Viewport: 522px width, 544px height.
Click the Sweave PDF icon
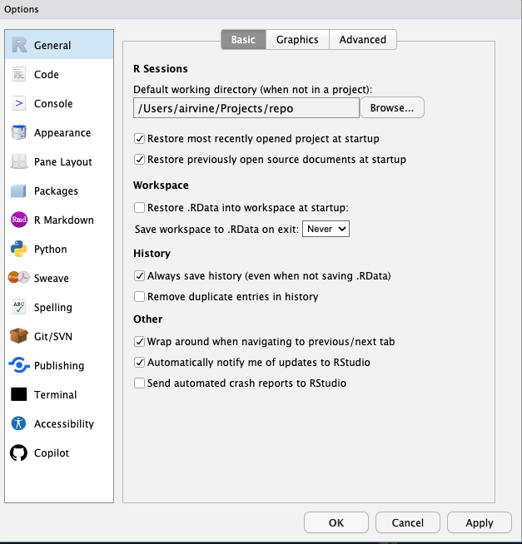pos(19,278)
